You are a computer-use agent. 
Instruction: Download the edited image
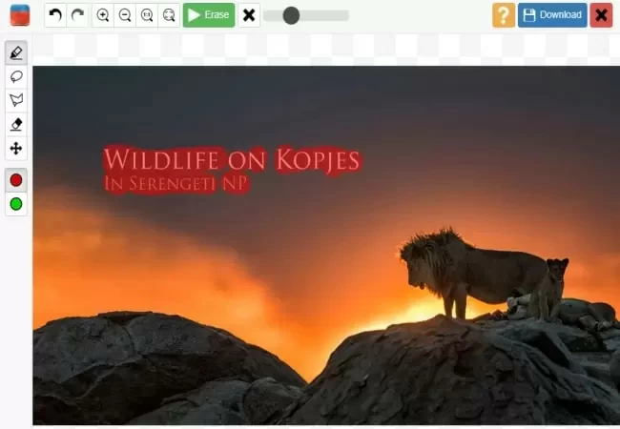point(552,15)
